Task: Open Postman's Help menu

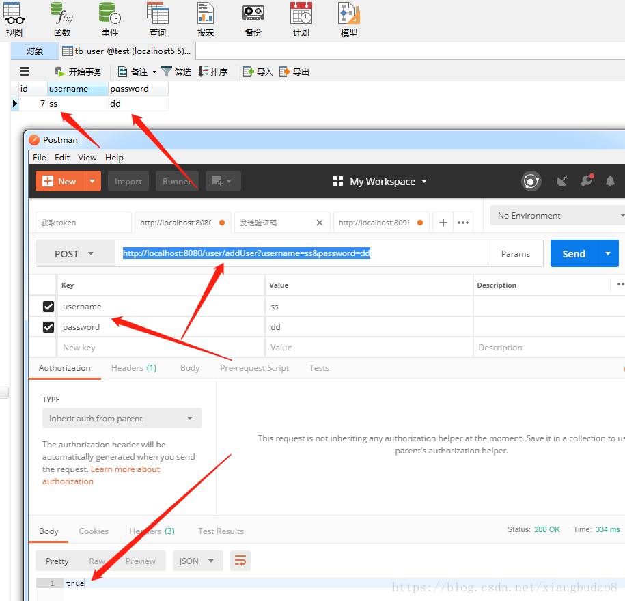Action: coord(114,158)
